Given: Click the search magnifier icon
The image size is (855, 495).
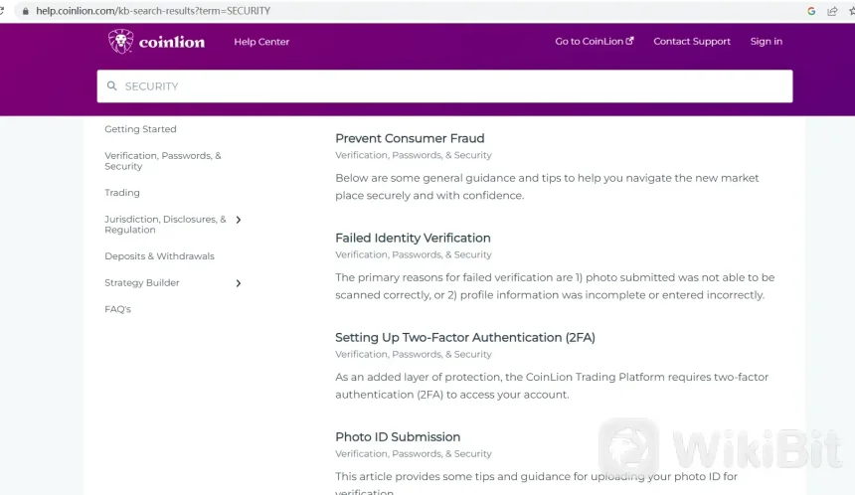Looking at the screenshot, I should pyautogui.click(x=111, y=86).
